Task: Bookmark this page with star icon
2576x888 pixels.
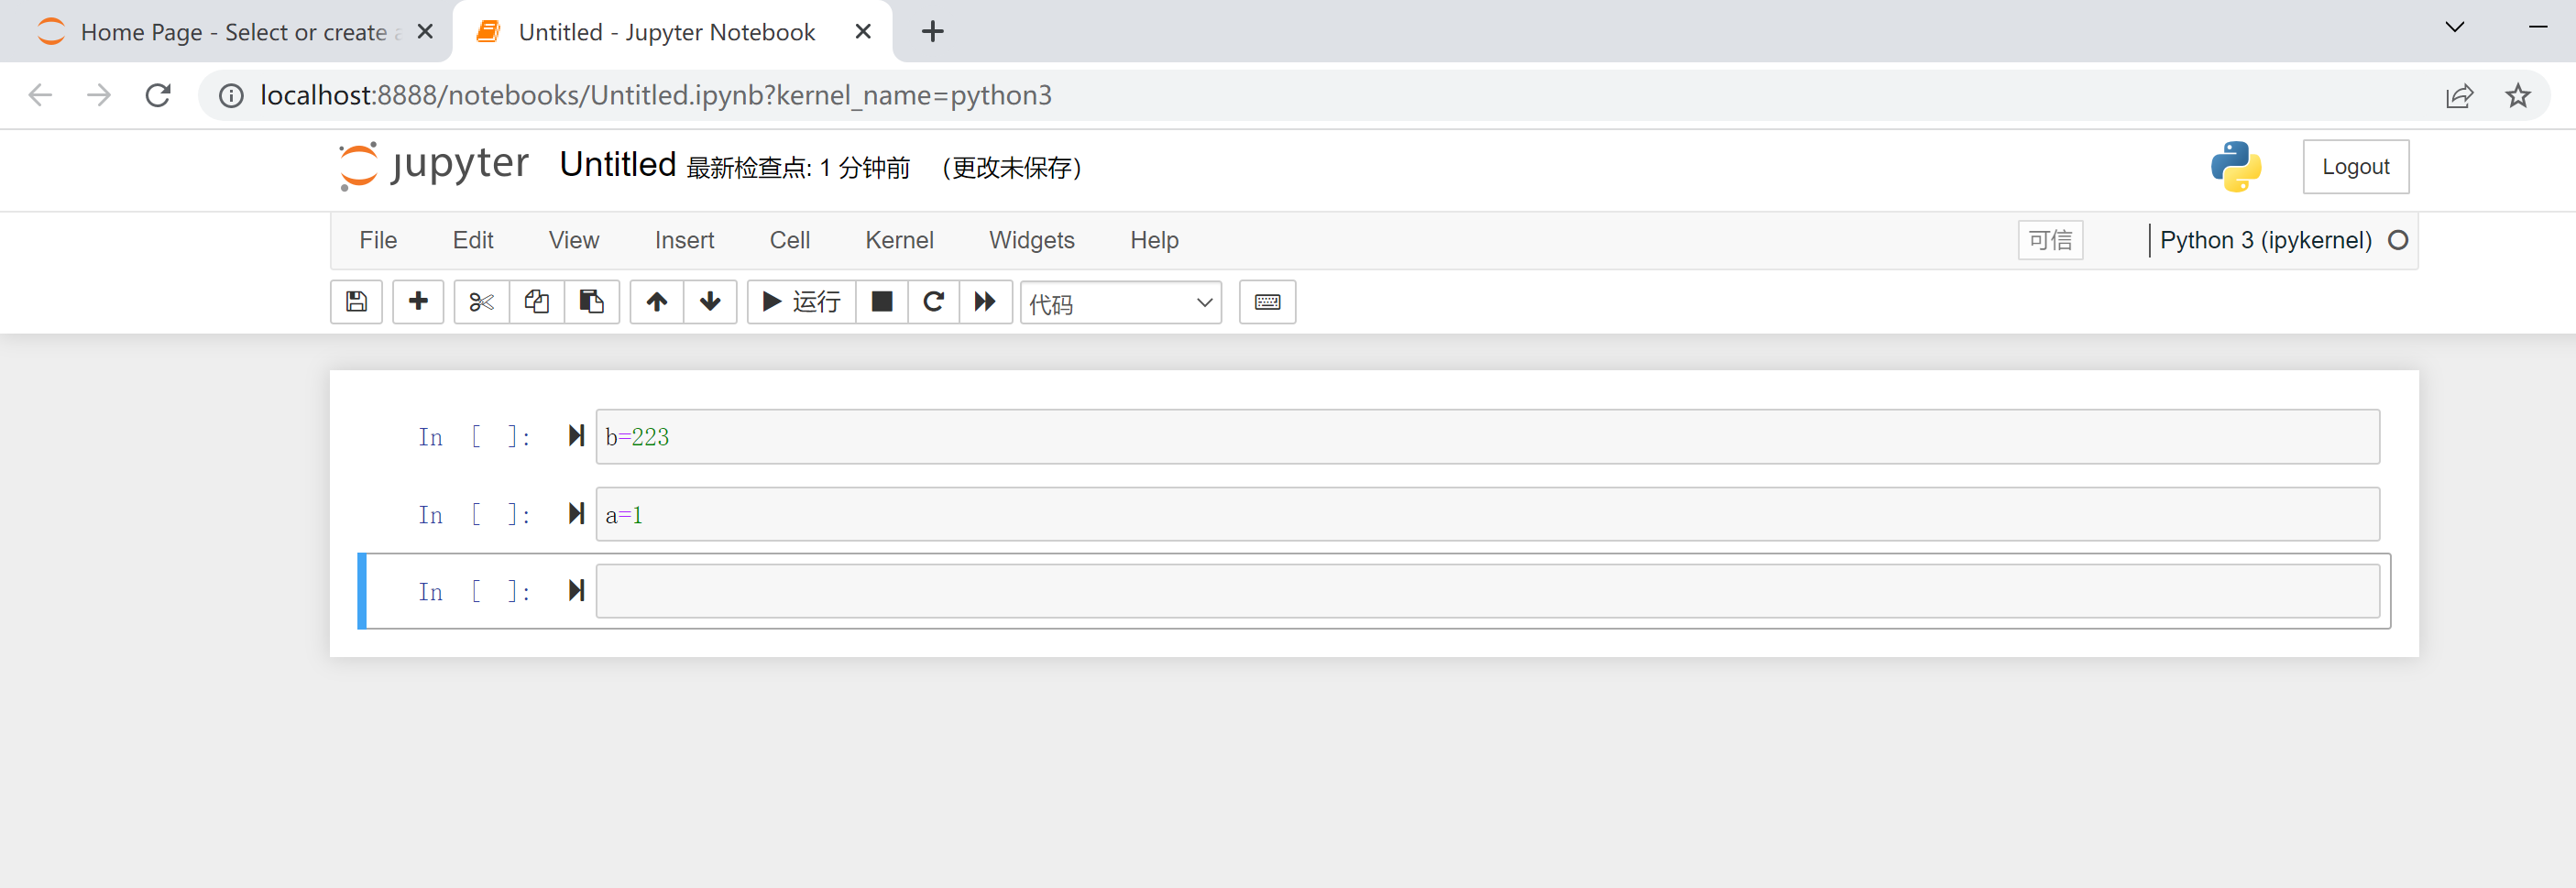Action: click(x=2518, y=96)
